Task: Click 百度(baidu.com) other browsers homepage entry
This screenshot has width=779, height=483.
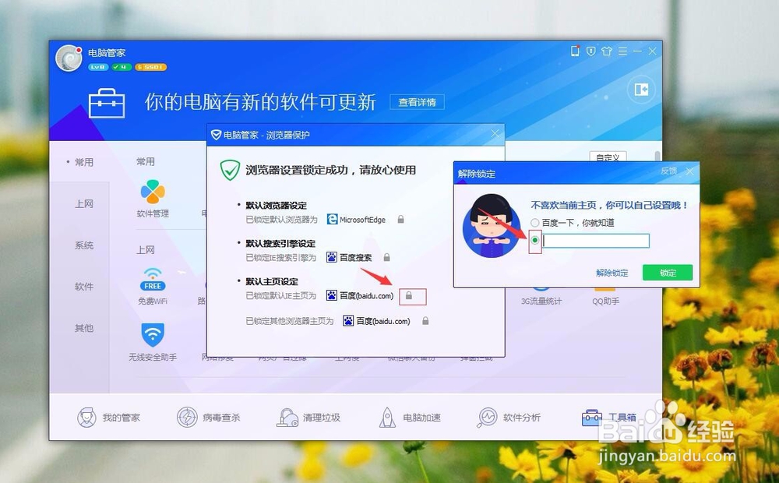Action: click(x=376, y=321)
